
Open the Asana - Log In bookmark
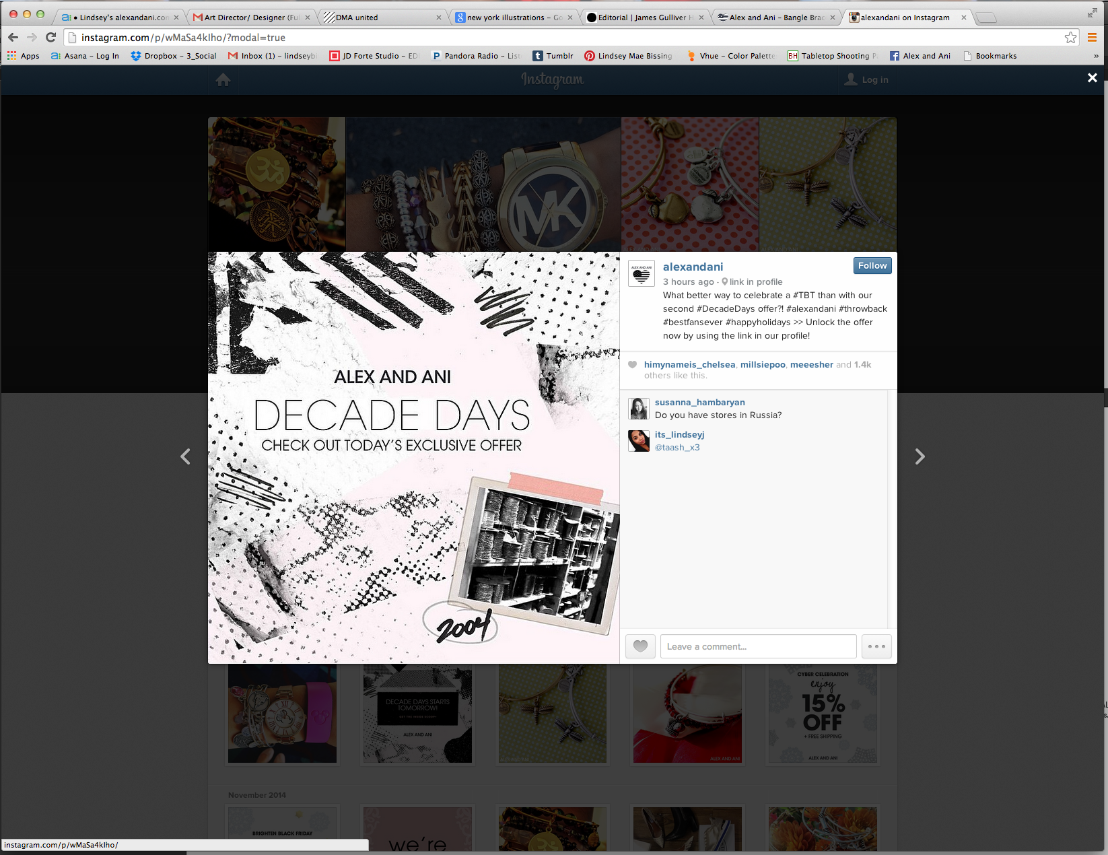click(x=85, y=56)
